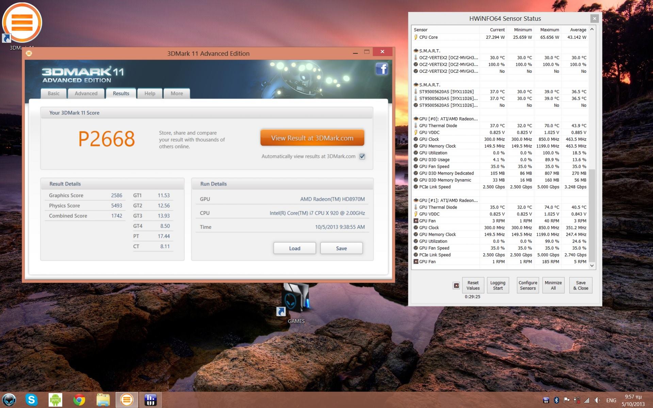Select the Results tab

(121, 93)
